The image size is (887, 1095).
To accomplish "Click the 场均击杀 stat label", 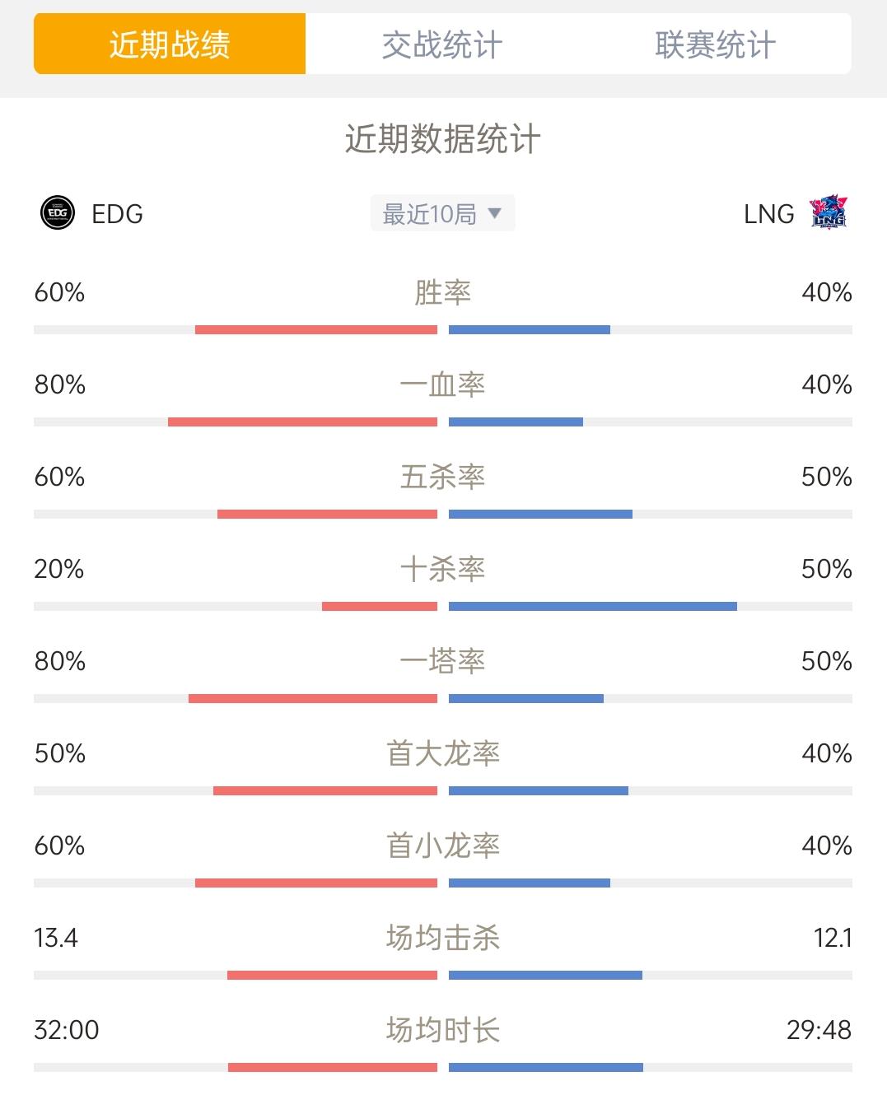I will click(443, 938).
